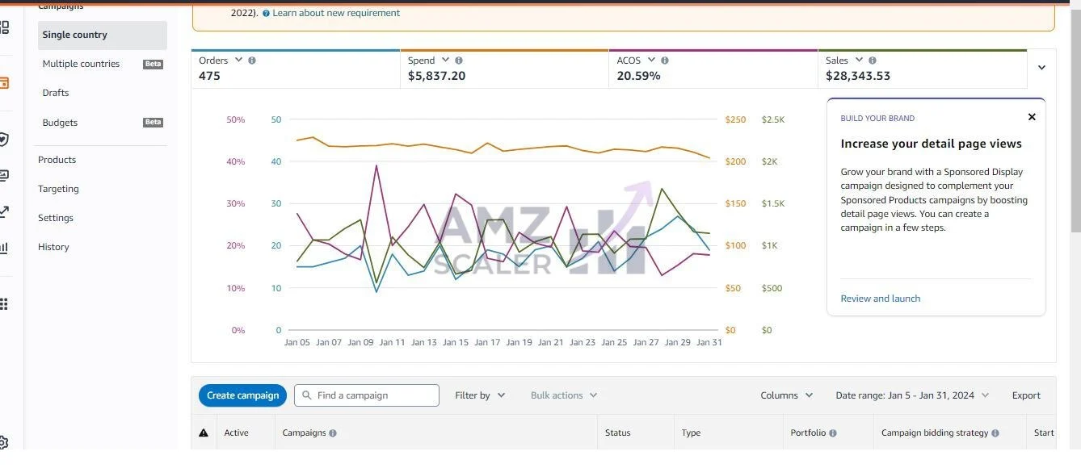Click info icon beside Campaign bidding strategy header

point(995,433)
